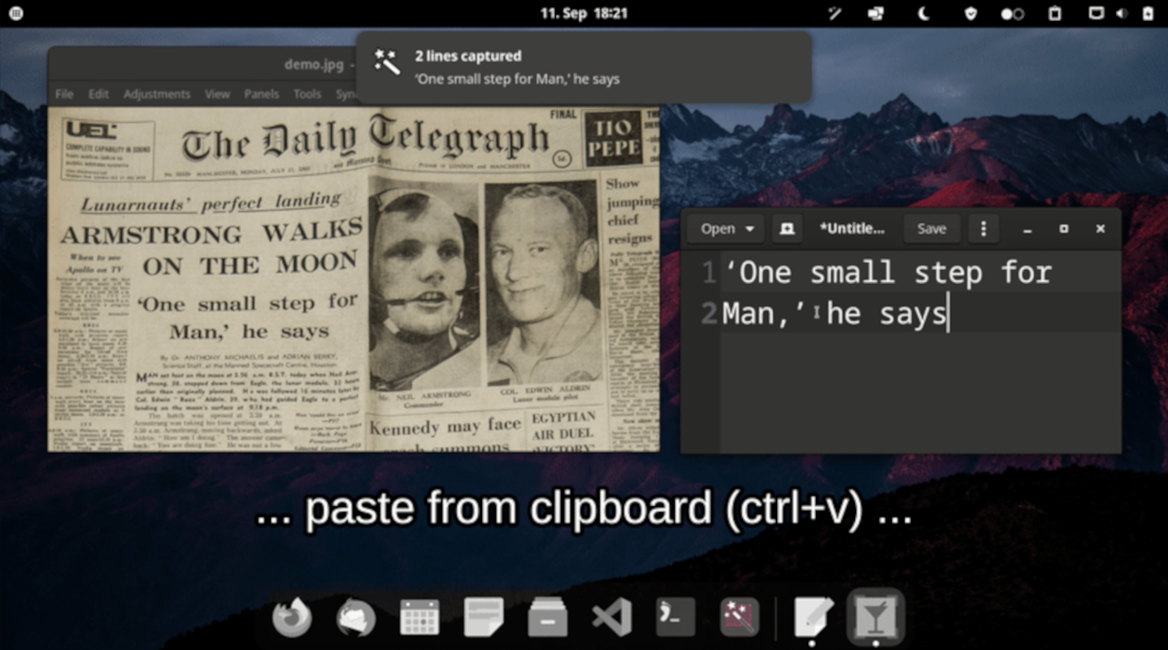Open the Activities overview icon at top-left
1168x650 pixels.
tap(15, 13)
